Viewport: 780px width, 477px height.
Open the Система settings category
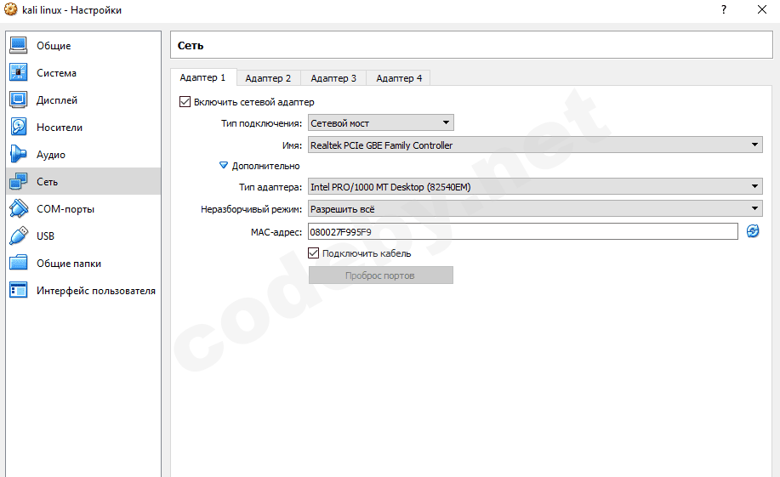[x=83, y=72]
